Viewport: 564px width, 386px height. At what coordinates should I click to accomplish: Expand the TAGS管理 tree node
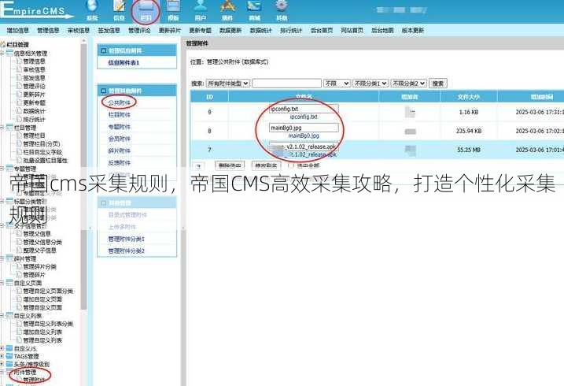(x=2, y=357)
